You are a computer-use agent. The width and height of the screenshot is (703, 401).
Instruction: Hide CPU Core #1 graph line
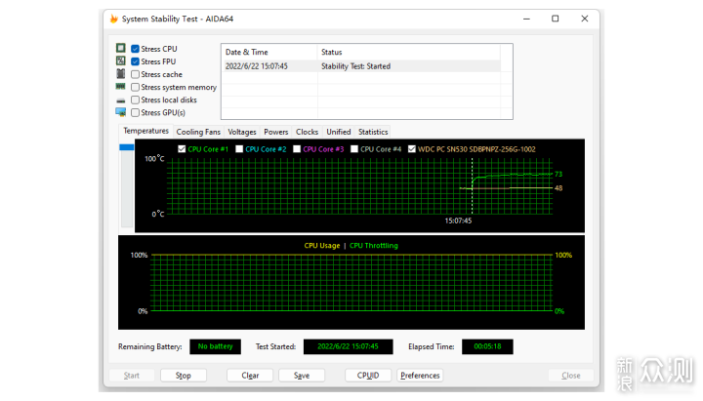[182, 148]
